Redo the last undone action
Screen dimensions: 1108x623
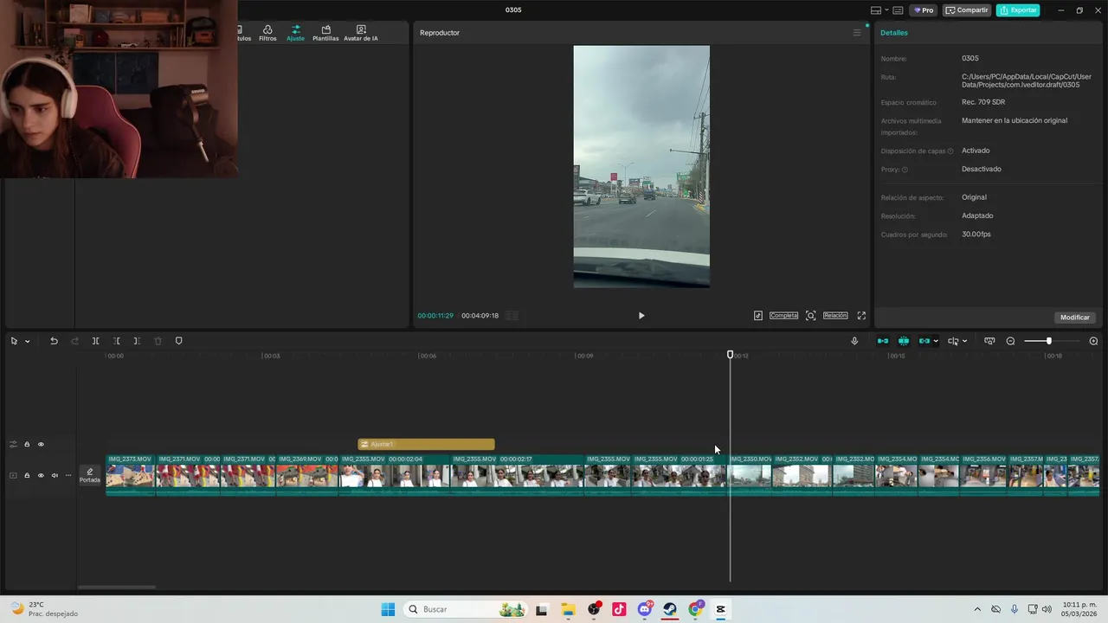coord(74,341)
